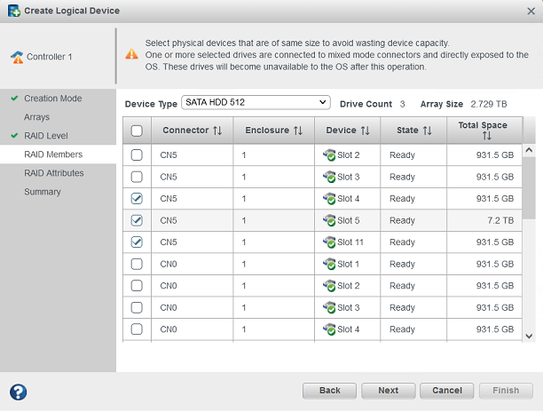
Task: Sort by Connector column arrows
Action: pyautogui.click(x=217, y=131)
